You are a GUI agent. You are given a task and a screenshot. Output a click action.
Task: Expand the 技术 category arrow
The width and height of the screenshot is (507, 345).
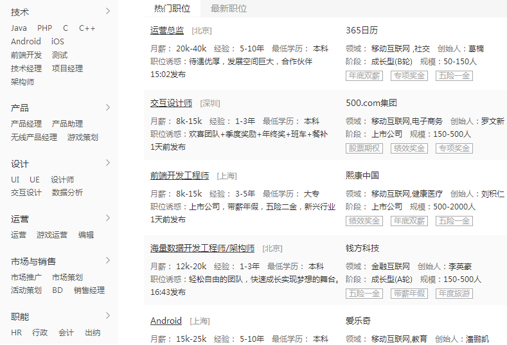[x=108, y=12]
